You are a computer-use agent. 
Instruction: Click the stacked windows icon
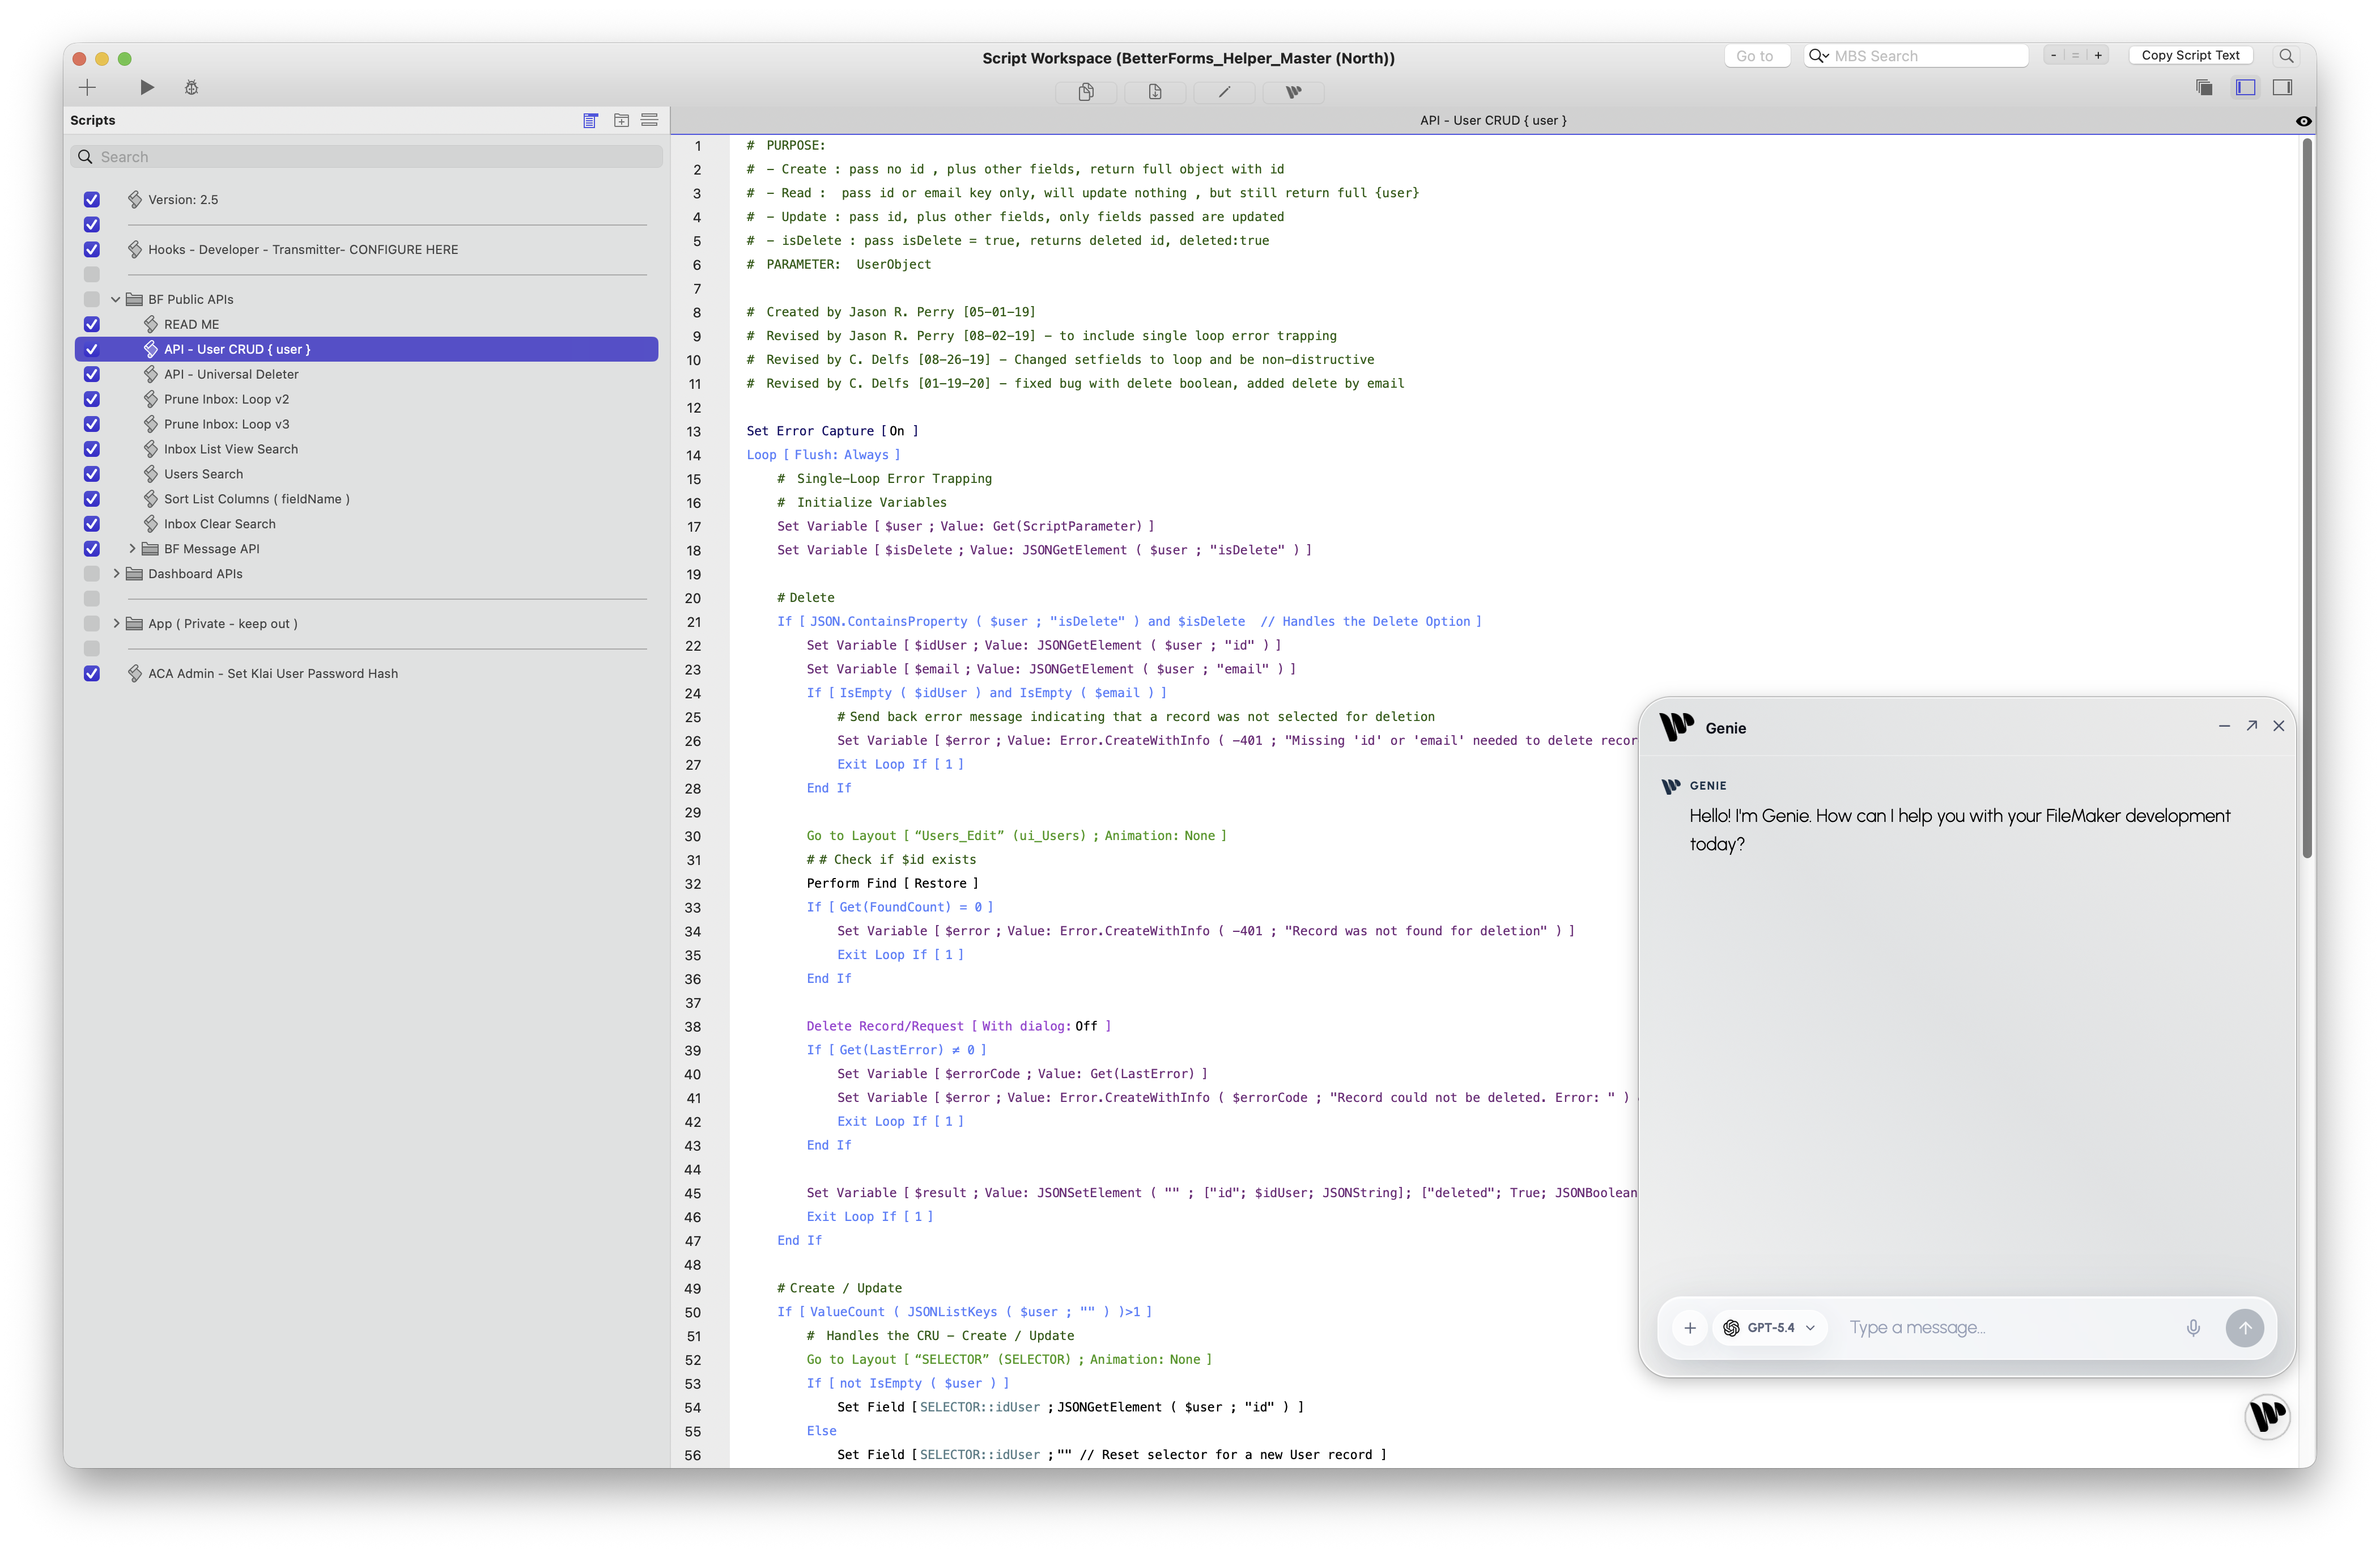point(2204,88)
